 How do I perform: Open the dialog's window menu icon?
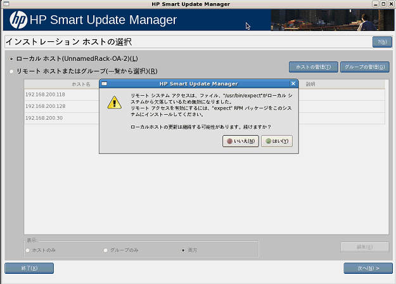[x=104, y=83]
